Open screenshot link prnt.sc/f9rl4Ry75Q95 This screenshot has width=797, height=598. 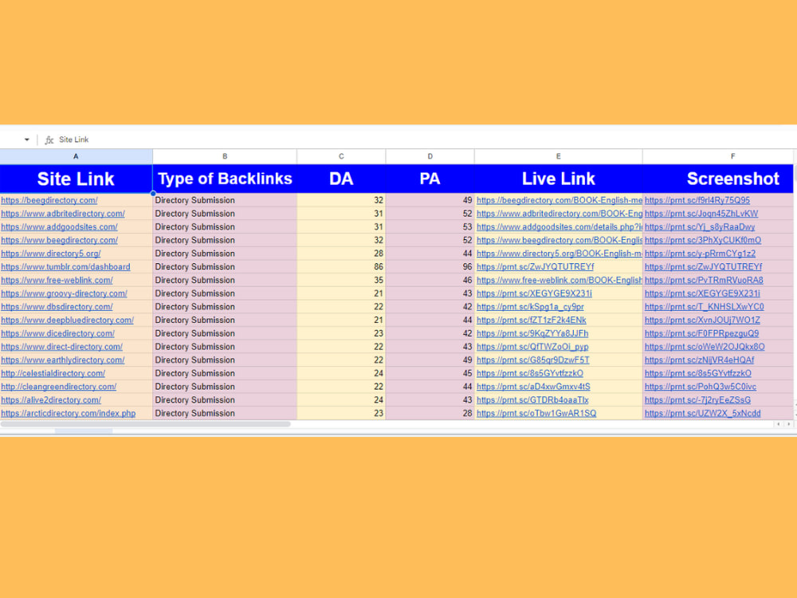click(697, 200)
